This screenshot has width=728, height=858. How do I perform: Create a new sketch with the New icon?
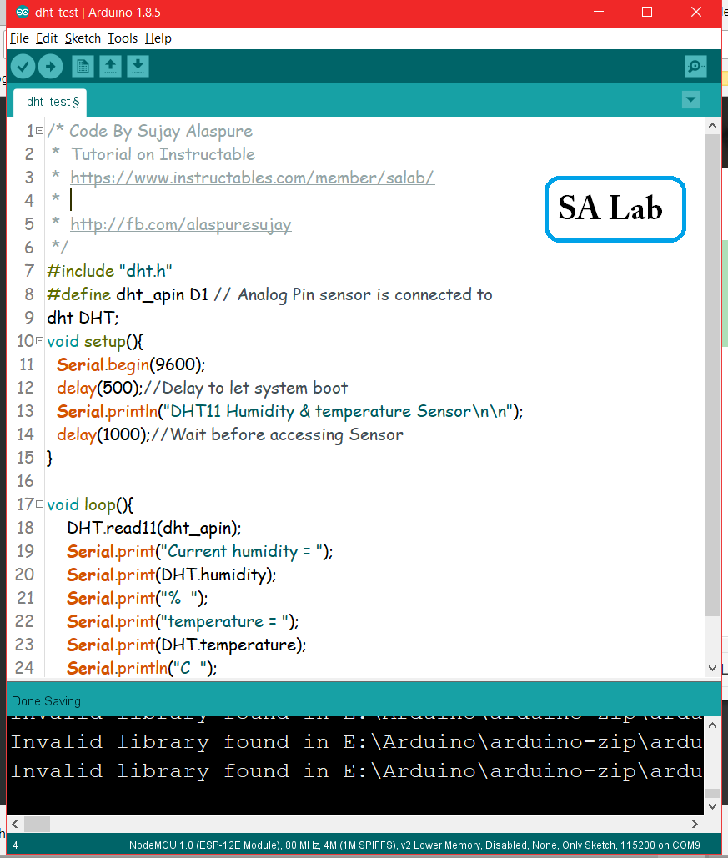point(83,66)
